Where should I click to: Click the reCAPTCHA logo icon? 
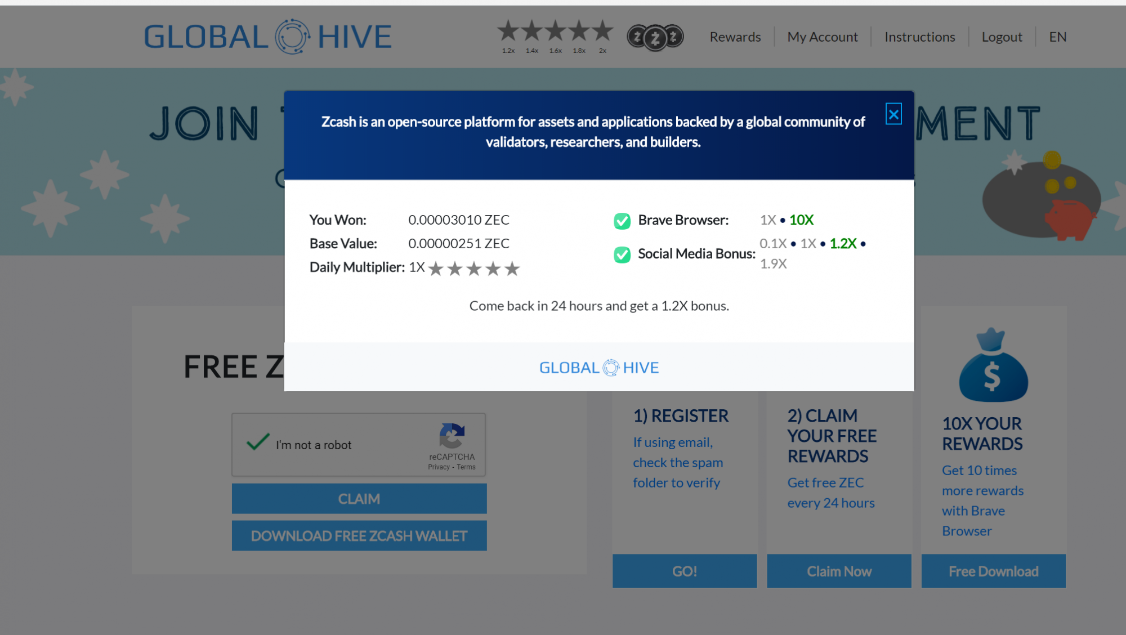452,436
